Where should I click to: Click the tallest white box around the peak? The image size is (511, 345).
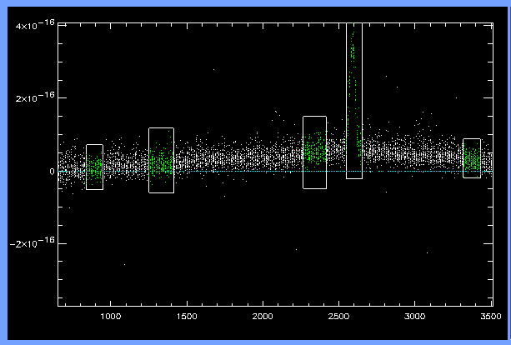click(x=354, y=100)
